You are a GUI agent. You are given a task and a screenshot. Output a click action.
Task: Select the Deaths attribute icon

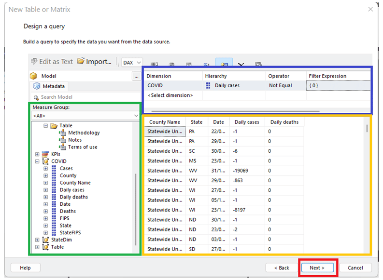coord(54,211)
